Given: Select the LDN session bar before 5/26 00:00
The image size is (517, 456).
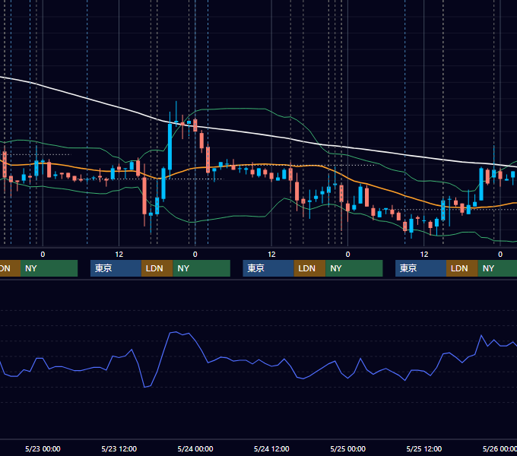Looking at the screenshot, I should click(x=462, y=268).
